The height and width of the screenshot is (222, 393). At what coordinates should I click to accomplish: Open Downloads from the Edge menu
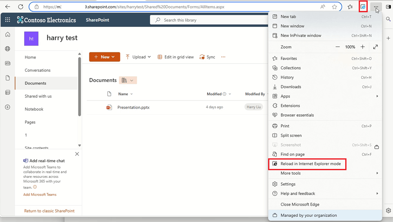point(325,87)
